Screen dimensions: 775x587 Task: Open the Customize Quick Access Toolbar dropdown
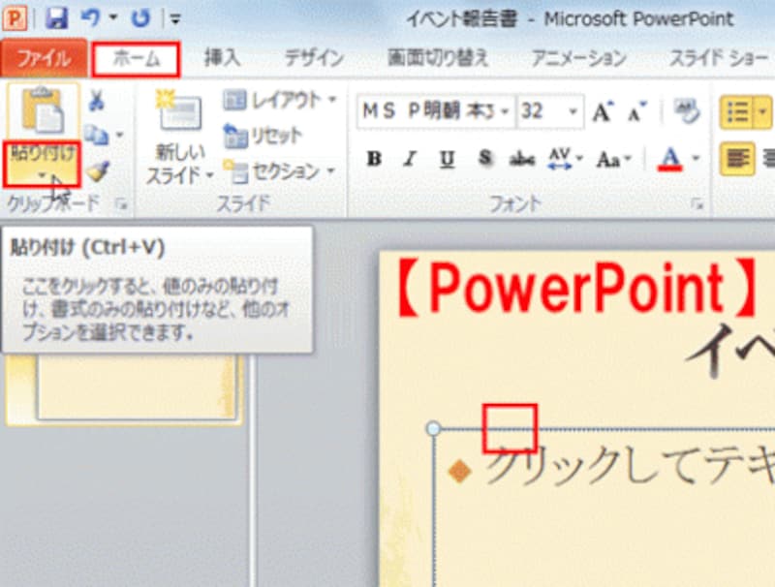click(175, 19)
